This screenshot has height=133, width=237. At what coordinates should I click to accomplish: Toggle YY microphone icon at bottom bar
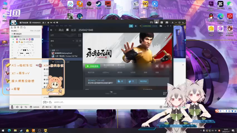point(21,107)
